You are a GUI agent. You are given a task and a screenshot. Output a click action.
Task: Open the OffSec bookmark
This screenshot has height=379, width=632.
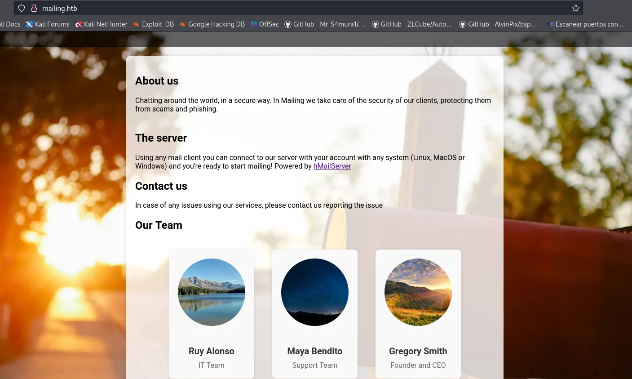tap(265, 24)
